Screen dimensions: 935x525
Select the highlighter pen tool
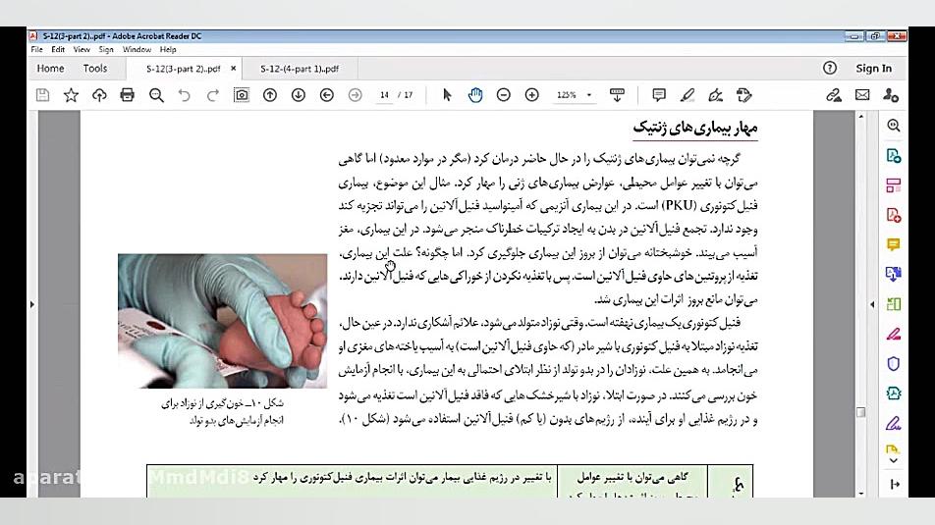(x=687, y=95)
